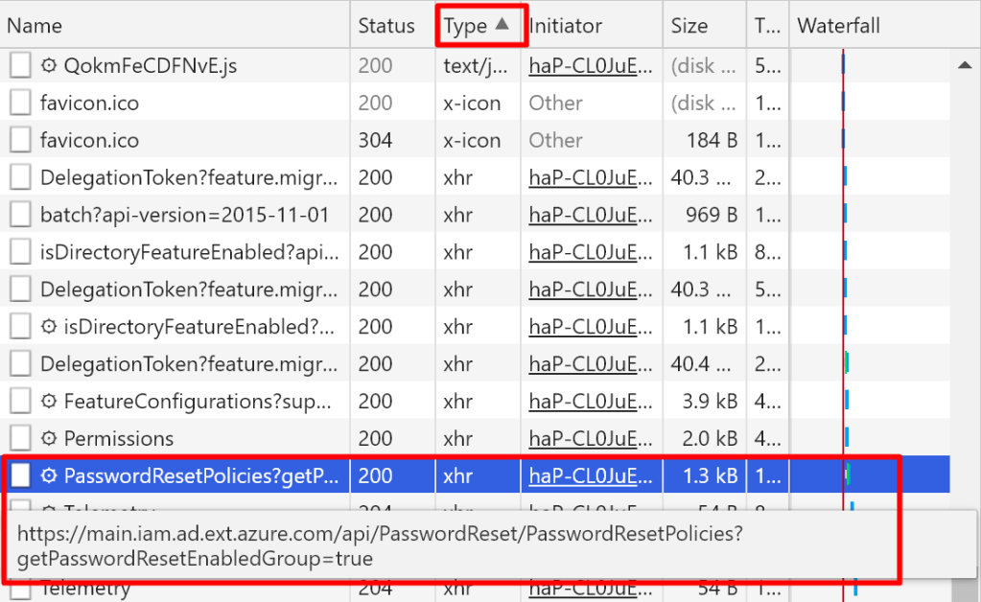Screen dimensions: 981x602
Task: Click the waterfall bar for Permissions request
Action: pyautogui.click(x=846, y=438)
